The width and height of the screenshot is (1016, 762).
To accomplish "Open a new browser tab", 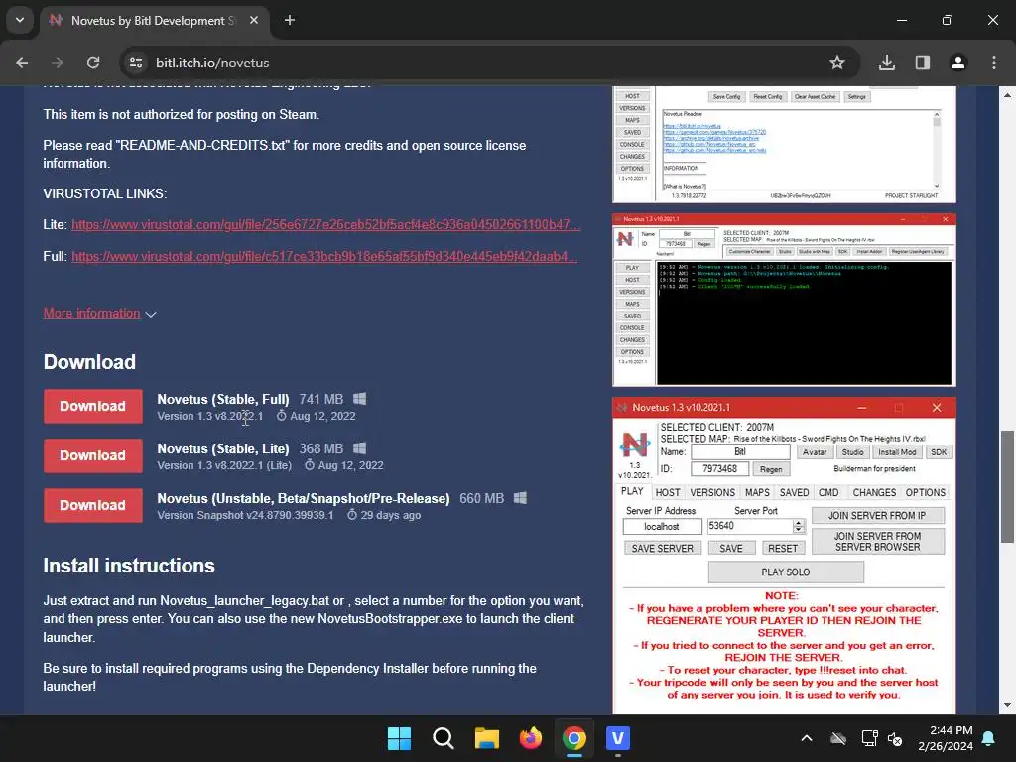I will point(290,20).
